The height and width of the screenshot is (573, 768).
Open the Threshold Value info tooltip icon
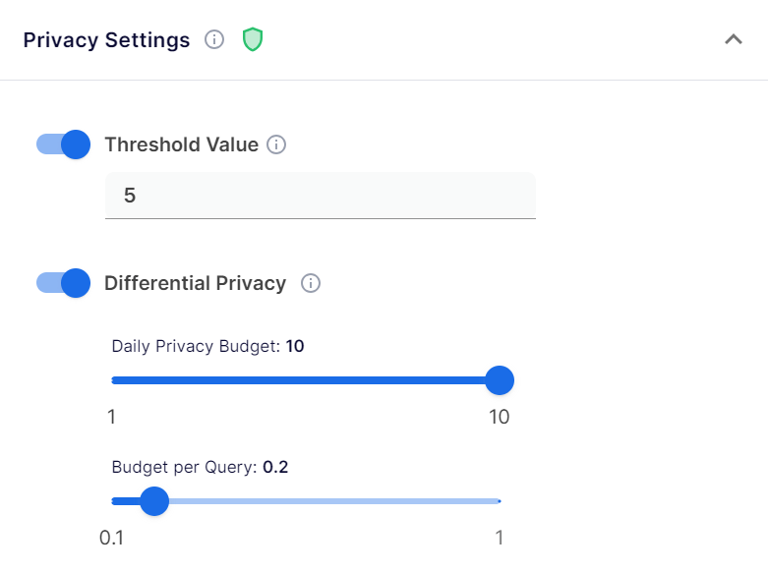(276, 144)
